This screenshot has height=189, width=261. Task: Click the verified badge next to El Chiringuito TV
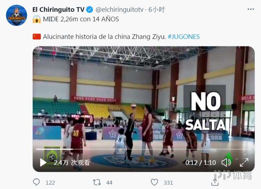pyautogui.click(x=90, y=10)
